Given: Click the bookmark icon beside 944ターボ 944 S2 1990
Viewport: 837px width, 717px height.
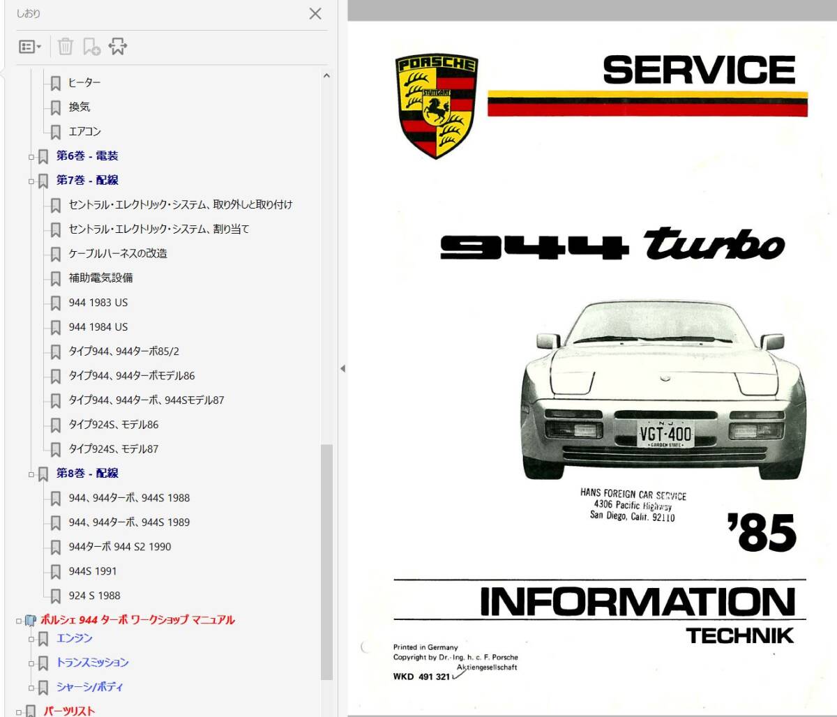Looking at the screenshot, I should (56, 547).
